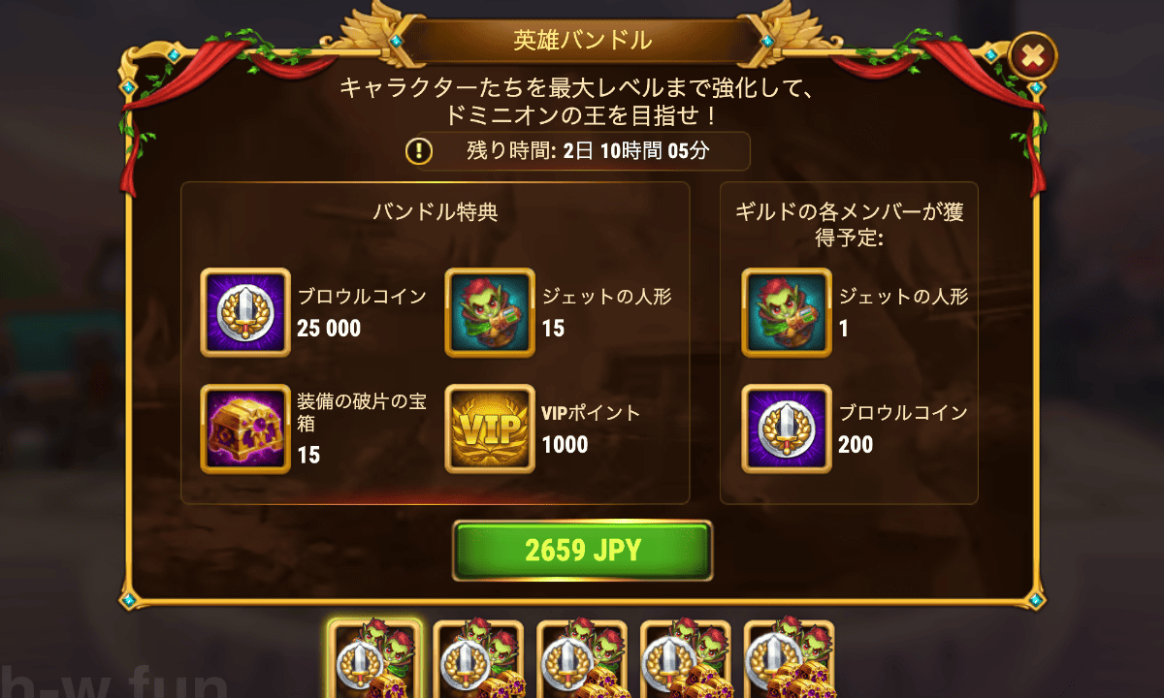
Task: Select the third bundle thumbnail
Action: pos(583,658)
